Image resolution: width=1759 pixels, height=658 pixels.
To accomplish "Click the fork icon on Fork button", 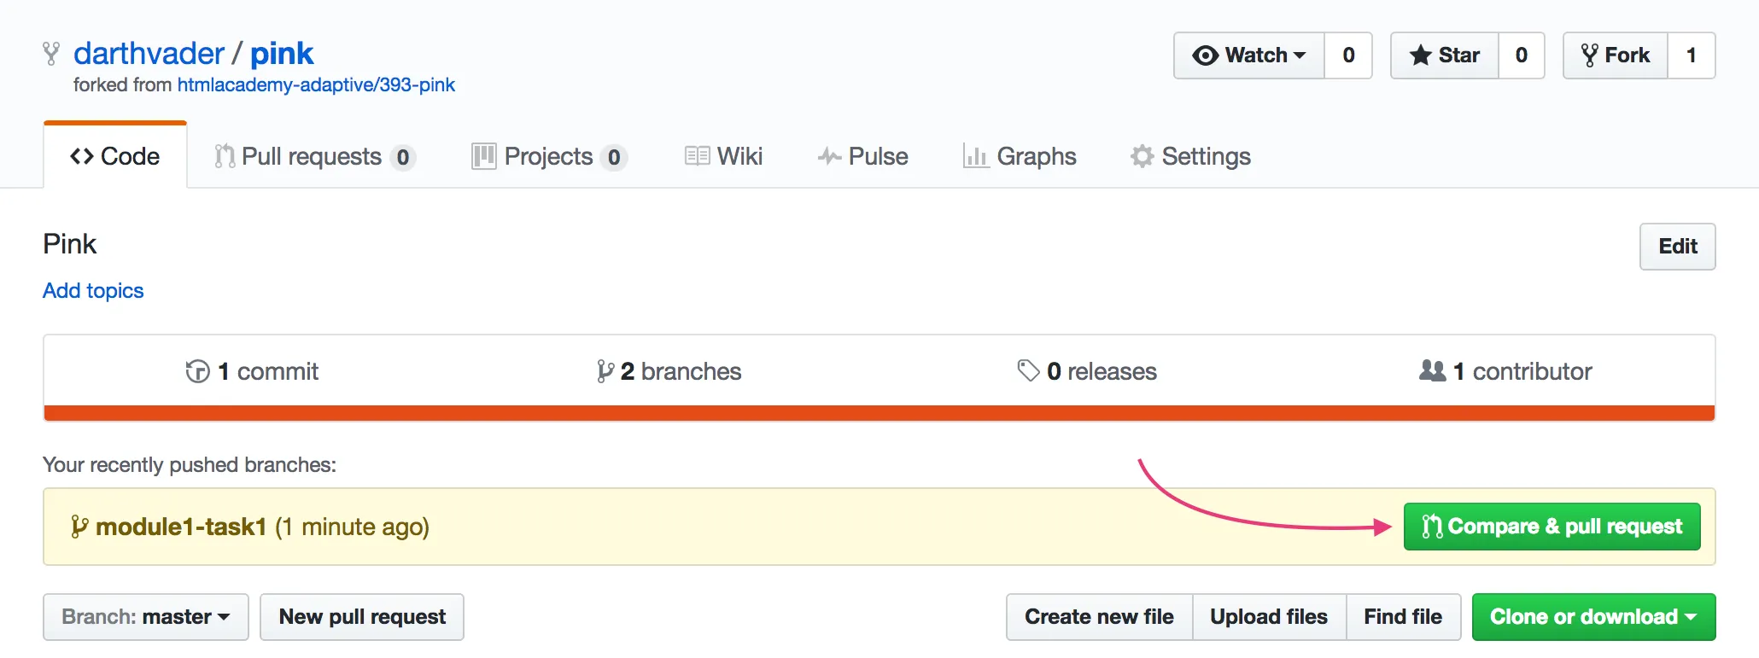I will tap(1589, 55).
